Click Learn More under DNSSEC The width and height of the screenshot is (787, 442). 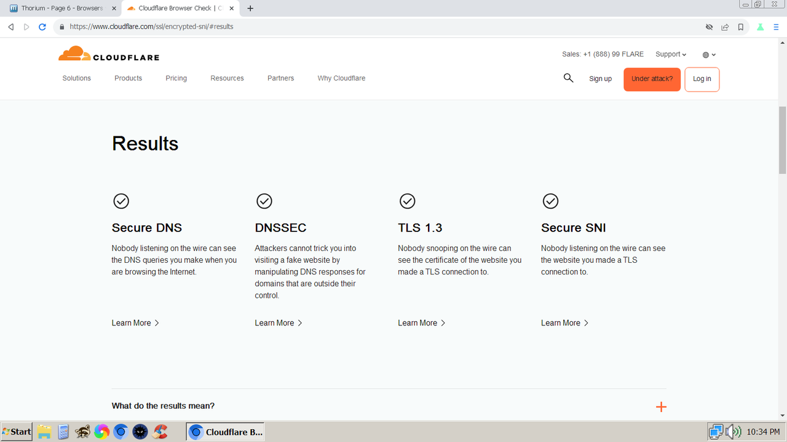point(279,323)
